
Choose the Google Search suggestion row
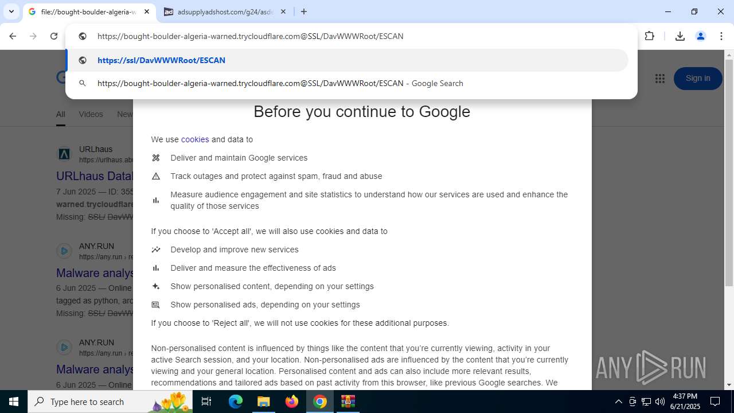[348, 83]
